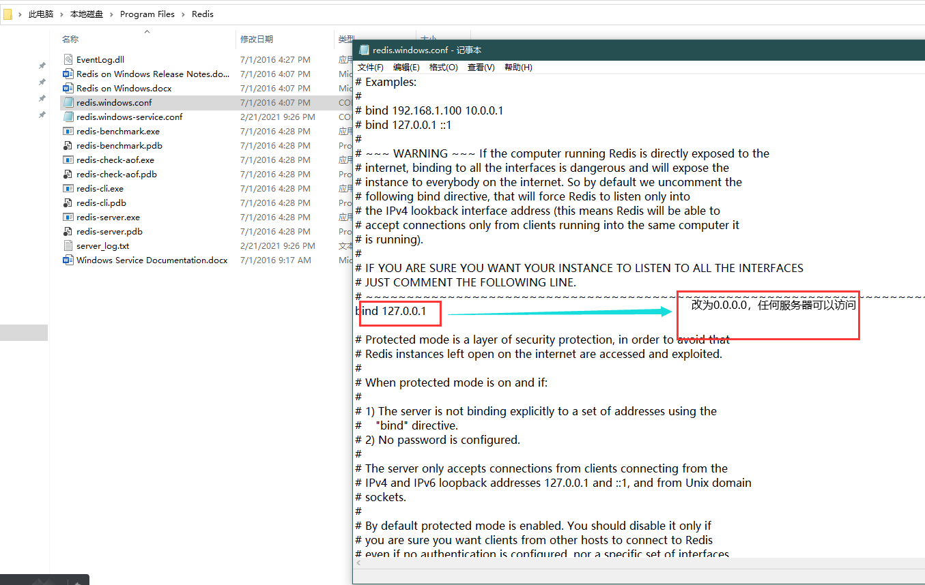Viewport: 925px width, 585px height.
Task: Click the server_log.txt text file icon
Action: [68, 245]
